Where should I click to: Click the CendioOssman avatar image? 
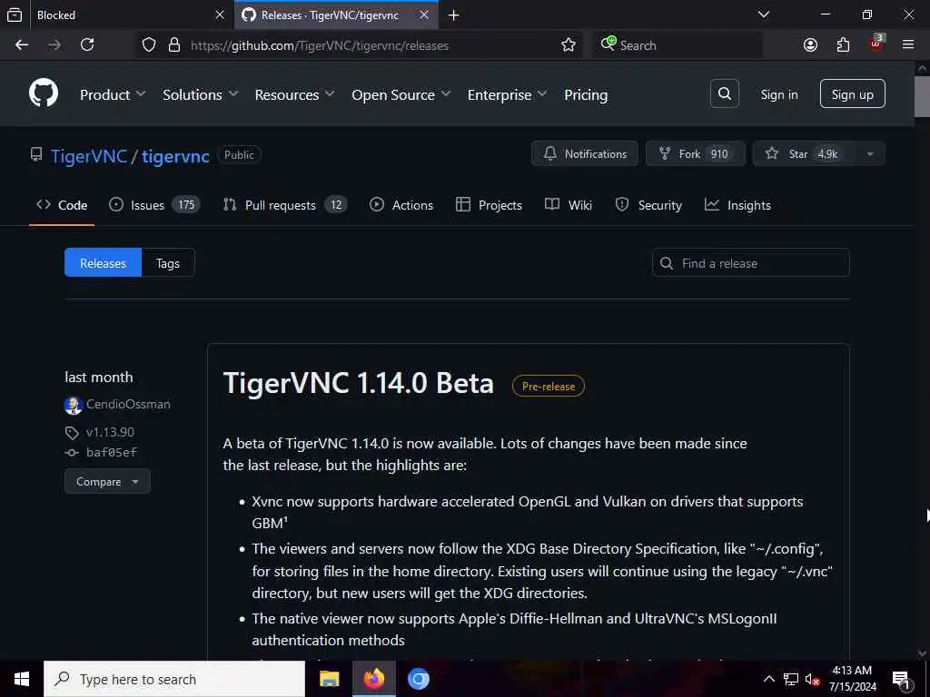pyautogui.click(x=73, y=405)
